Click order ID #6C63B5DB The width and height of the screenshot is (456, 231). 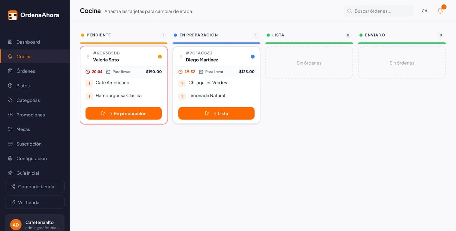coord(106,53)
